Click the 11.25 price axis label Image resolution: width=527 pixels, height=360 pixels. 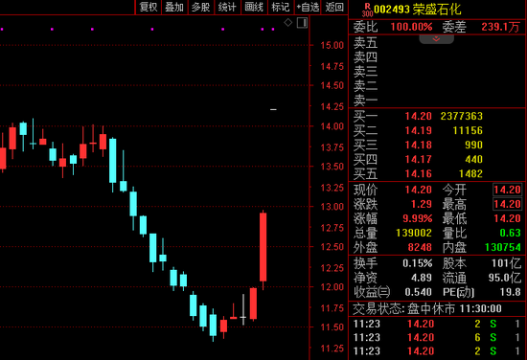click(x=332, y=349)
